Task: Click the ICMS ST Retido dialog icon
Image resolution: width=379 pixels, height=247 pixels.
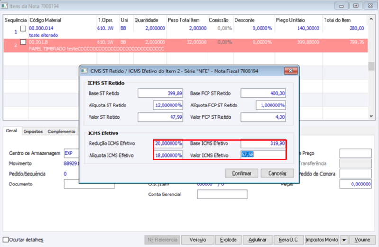Action: click(84, 71)
